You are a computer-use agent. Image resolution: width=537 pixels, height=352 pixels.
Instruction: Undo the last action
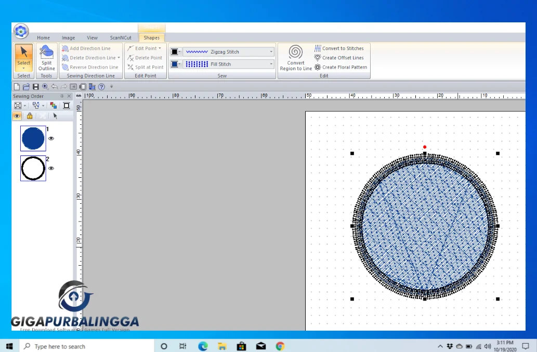pyautogui.click(x=55, y=87)
